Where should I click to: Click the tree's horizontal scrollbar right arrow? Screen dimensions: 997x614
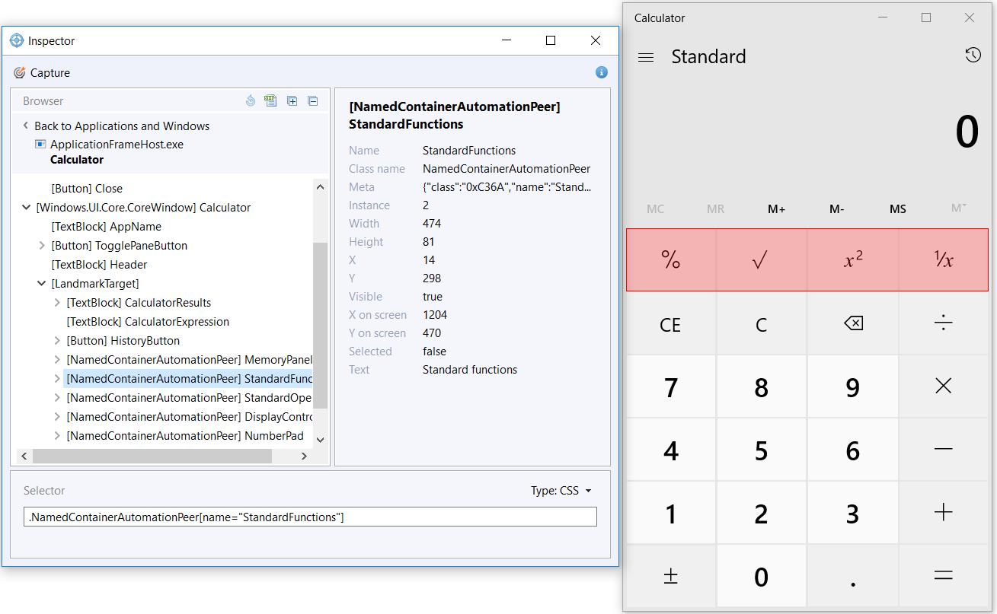pos(304,457)
